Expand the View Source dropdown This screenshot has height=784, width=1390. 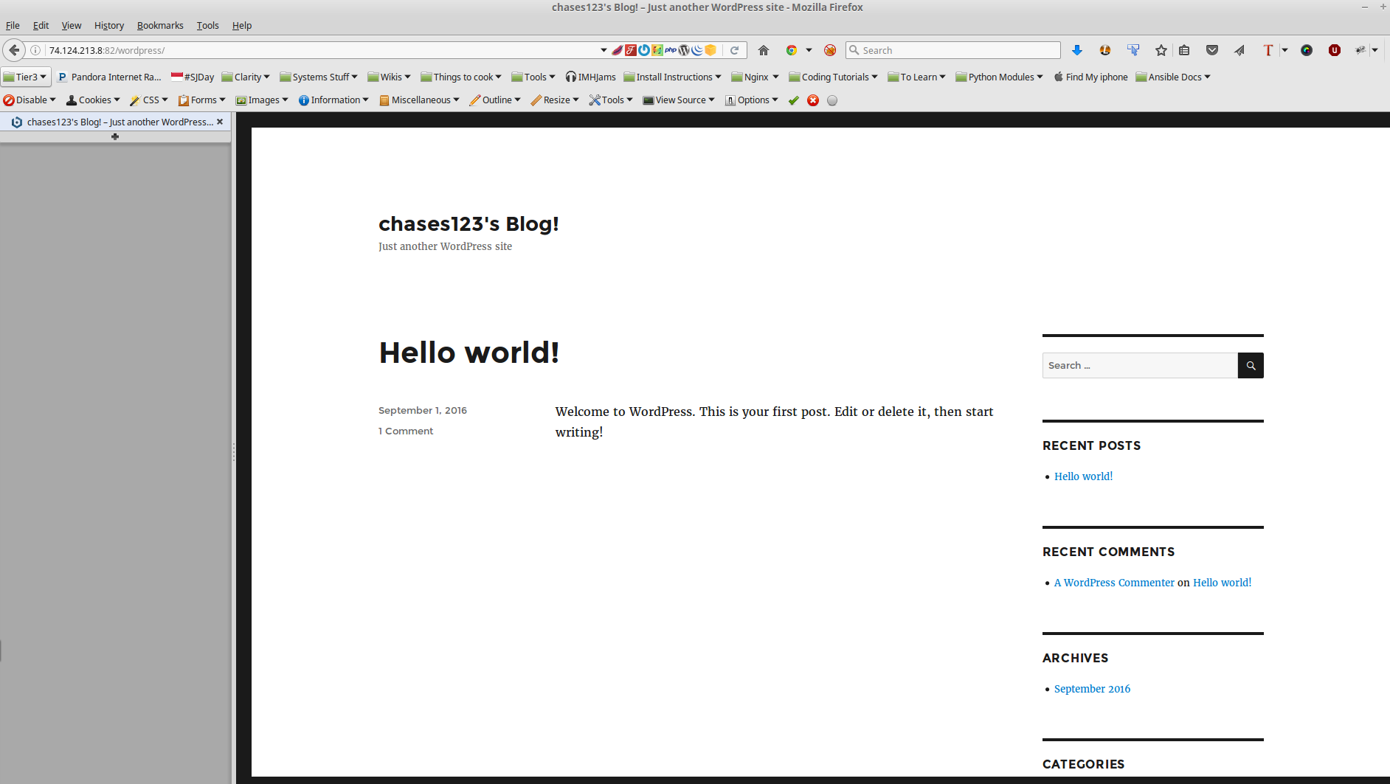(680, 100)
